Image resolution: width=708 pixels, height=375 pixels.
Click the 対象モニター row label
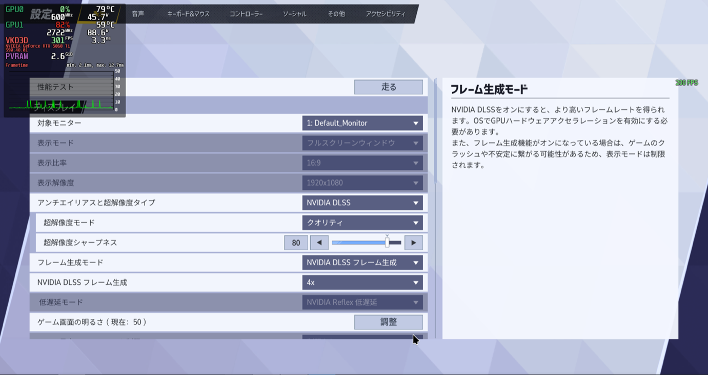59,123
